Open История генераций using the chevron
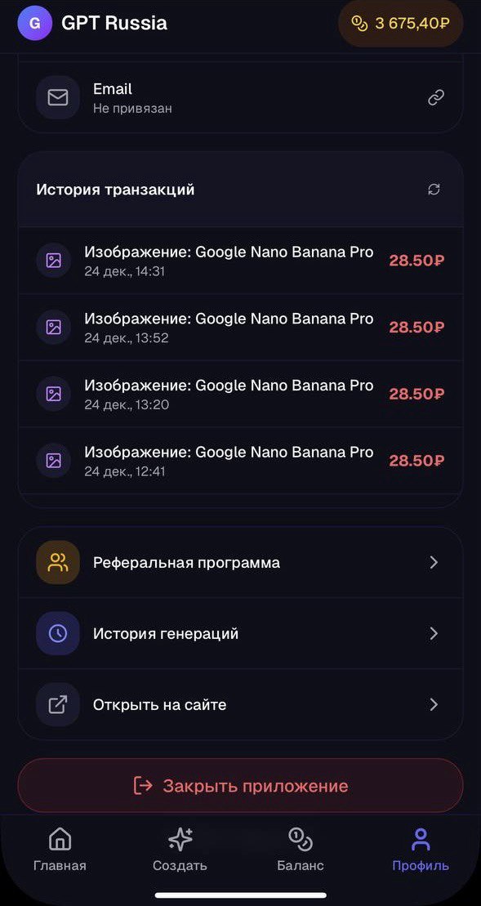 point(434,633)
